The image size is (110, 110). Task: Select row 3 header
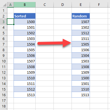pyautogui.click(x=3, y=22)
